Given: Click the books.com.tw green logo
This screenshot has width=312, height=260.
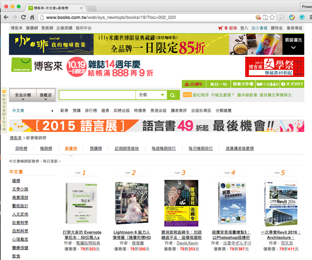Looking at the screenshot, I should click(x=21, y=65).
